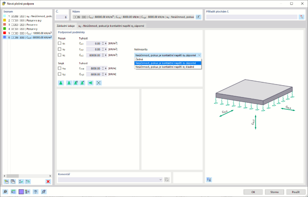Click the view settings icon under the preview
This screenshot has width=308, height=197.
coord(209,180)
